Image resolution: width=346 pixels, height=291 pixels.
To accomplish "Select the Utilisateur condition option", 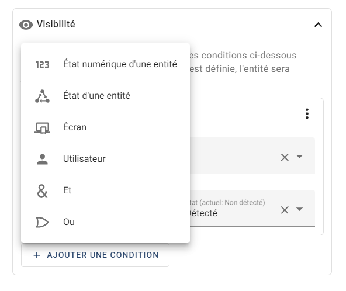I will 105,159.
